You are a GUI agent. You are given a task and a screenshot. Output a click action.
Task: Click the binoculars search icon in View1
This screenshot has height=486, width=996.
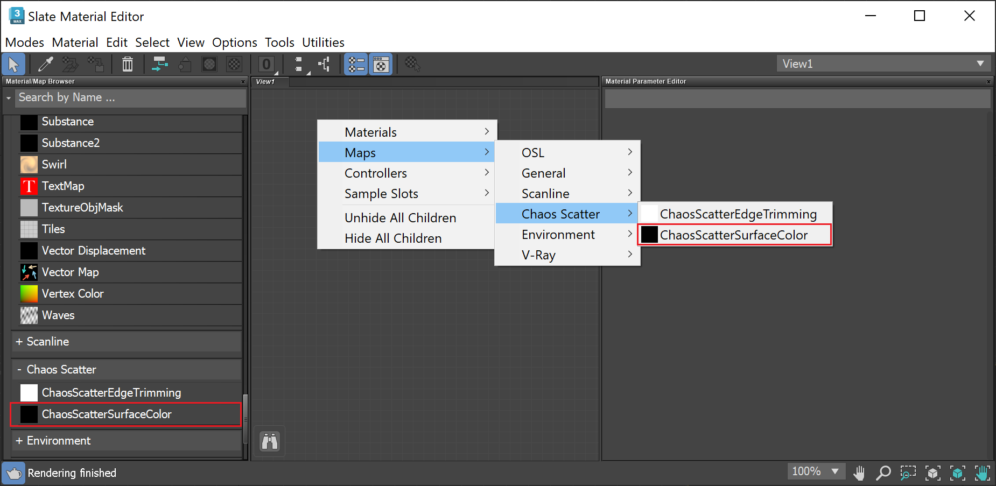[x=269, y=441]
